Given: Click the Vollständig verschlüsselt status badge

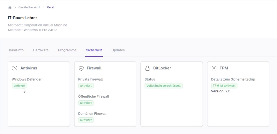Looking at the screenshot, I should click(164, 86).
